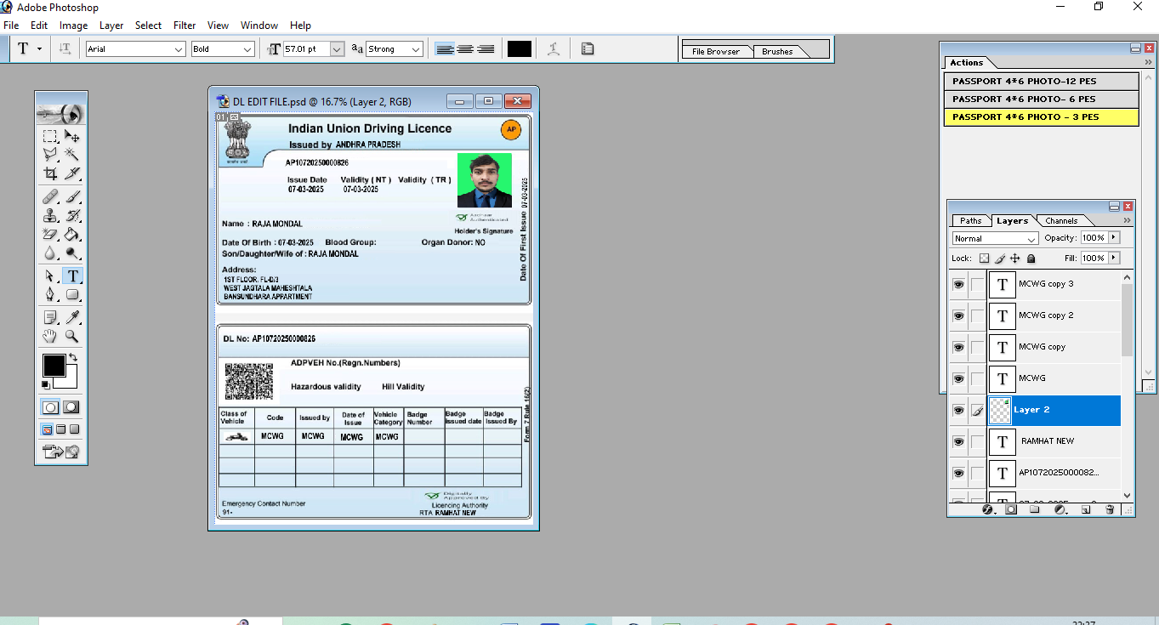The width and height of the screenshot is (1159, 625).
Task: Select the Hand tool
Action: tap(50, 337)
